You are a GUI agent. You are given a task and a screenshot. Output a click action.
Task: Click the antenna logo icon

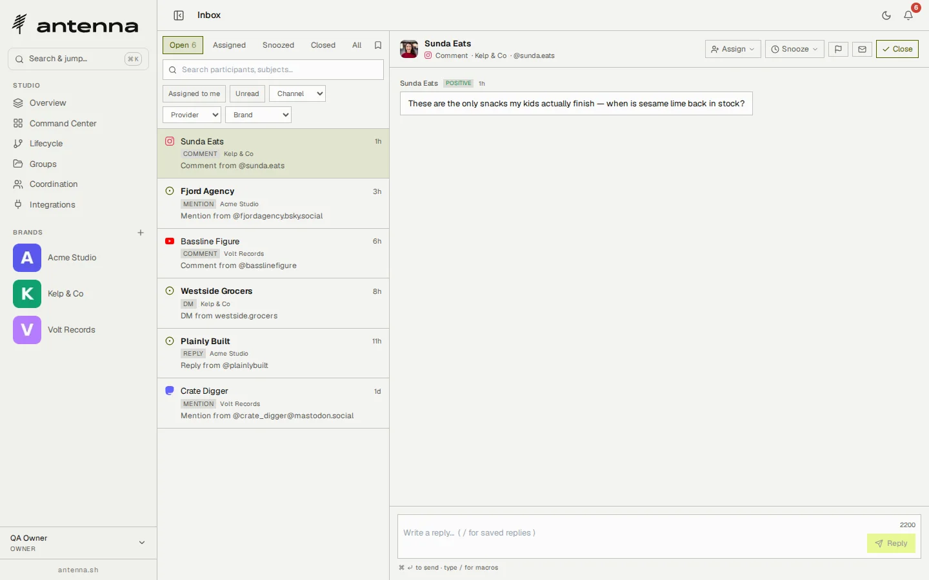pos(19,24)
